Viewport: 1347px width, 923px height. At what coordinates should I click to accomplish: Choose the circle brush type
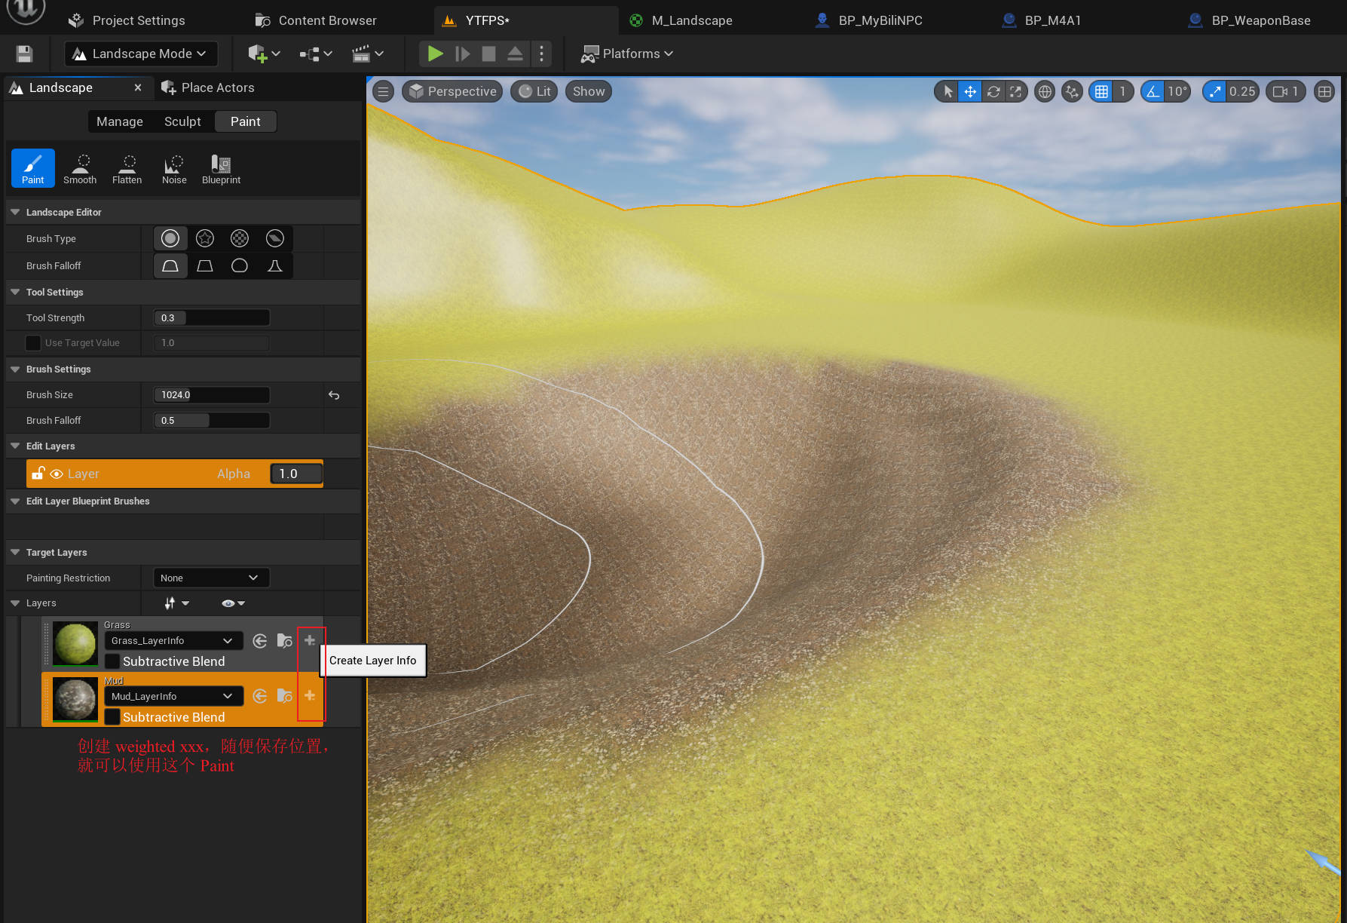coord(170,238)
